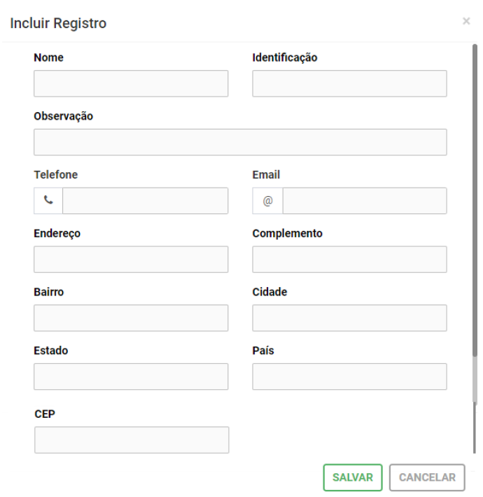Viewport: 483px width, 497px height.
Task: Focus the Nome input field
Action: [131, 83]
